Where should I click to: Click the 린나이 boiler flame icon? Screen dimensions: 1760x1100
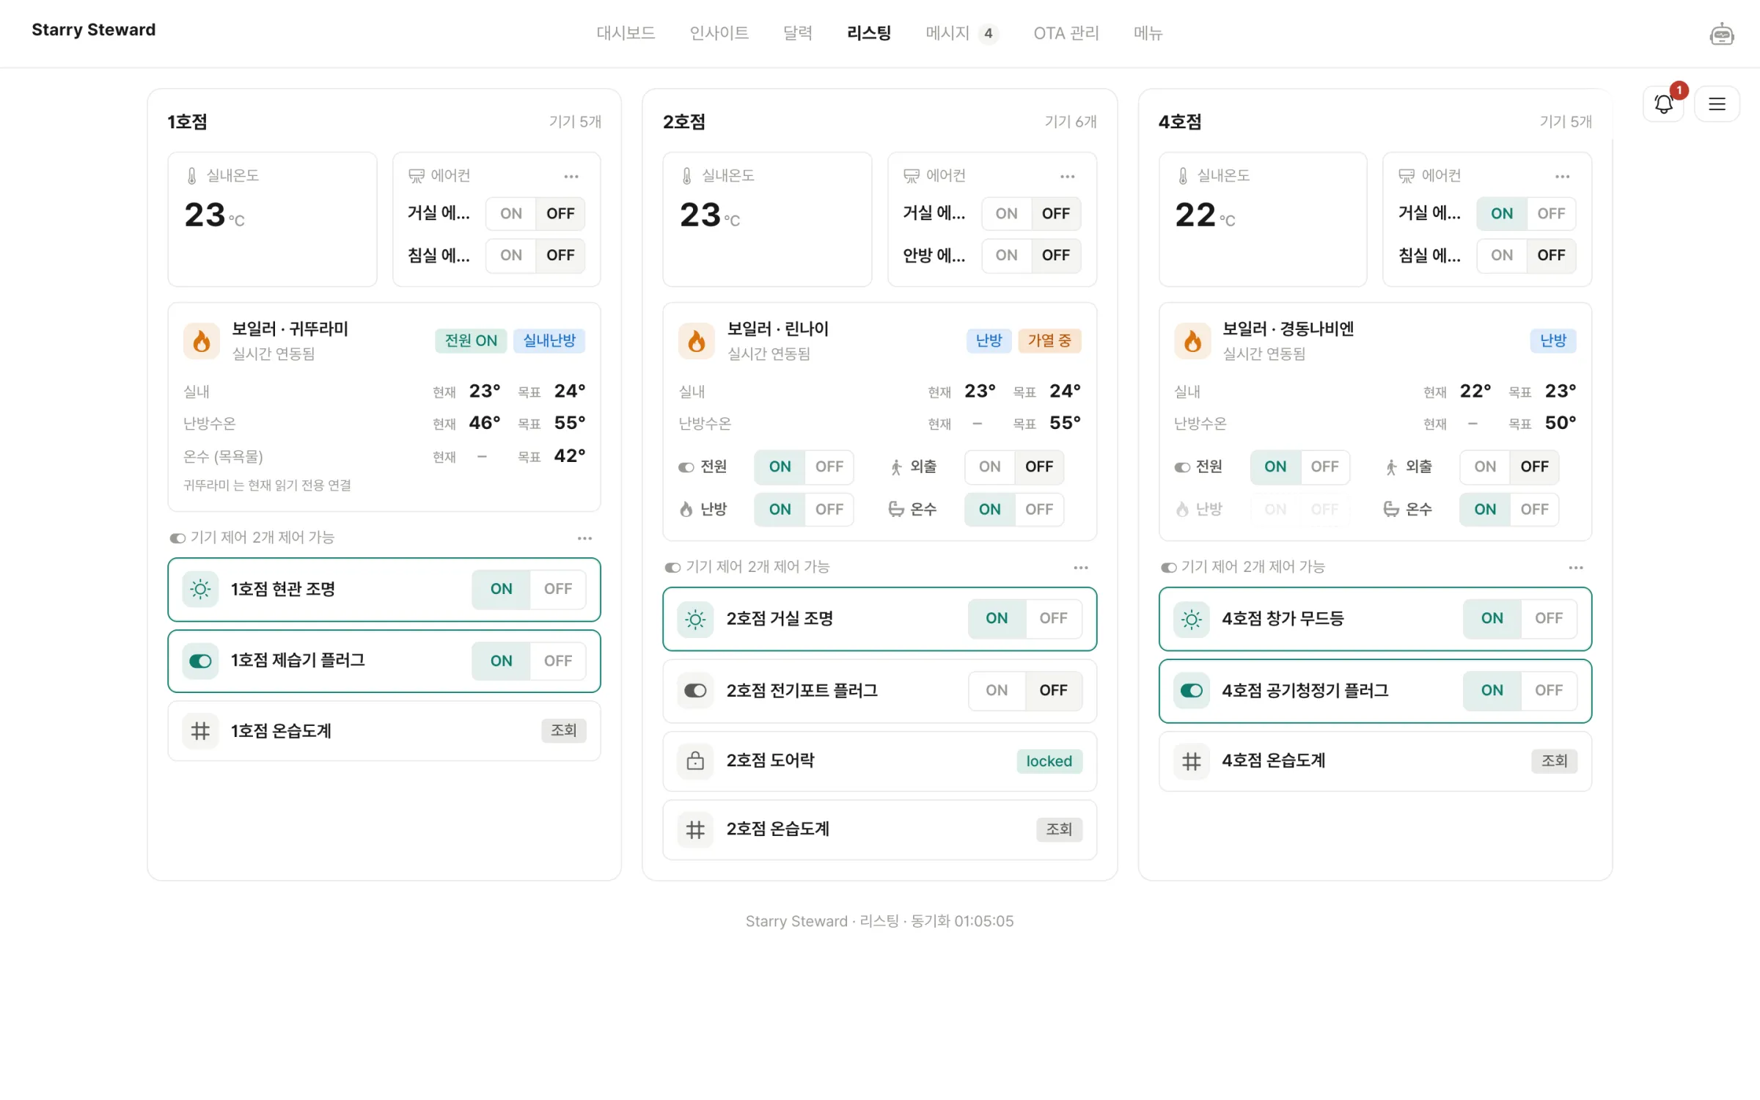tap(696, 341)
